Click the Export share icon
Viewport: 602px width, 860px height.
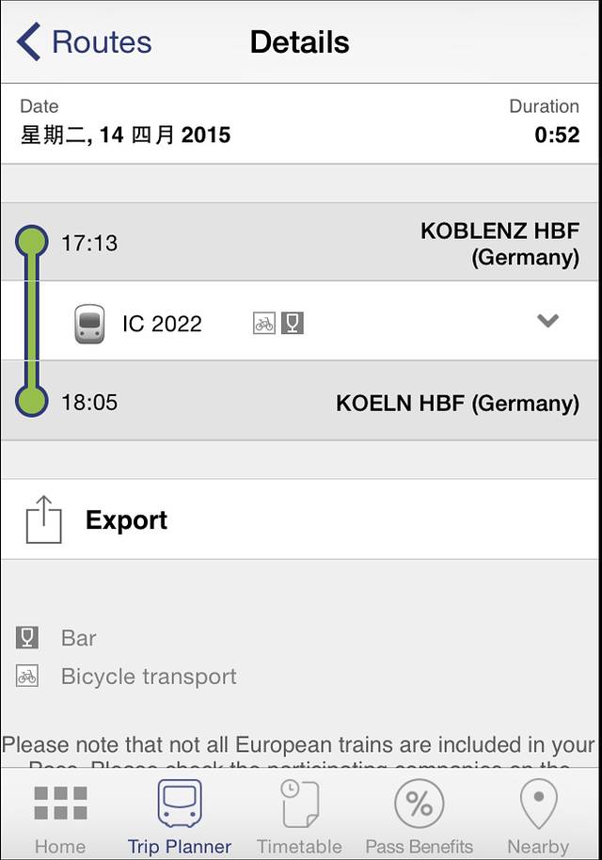pos(43,520)
